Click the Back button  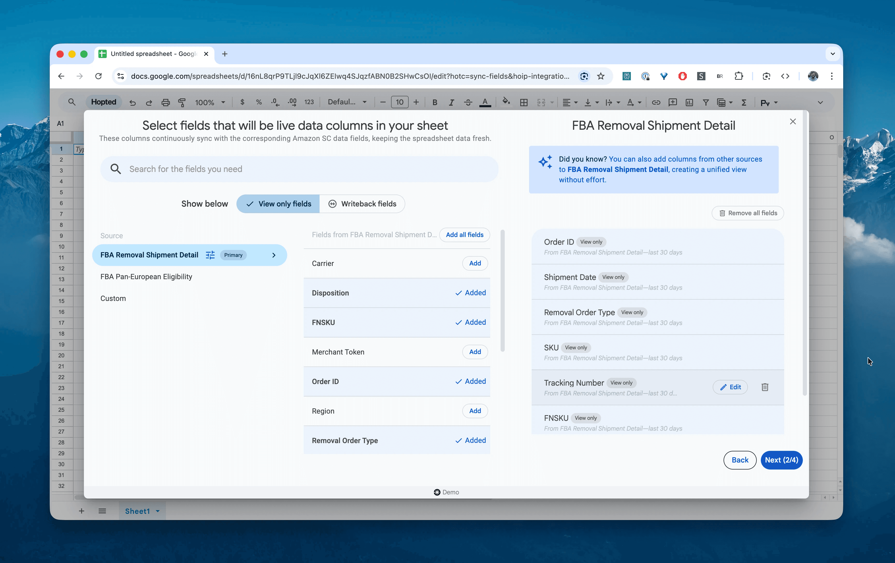click(x=740, y=460)
